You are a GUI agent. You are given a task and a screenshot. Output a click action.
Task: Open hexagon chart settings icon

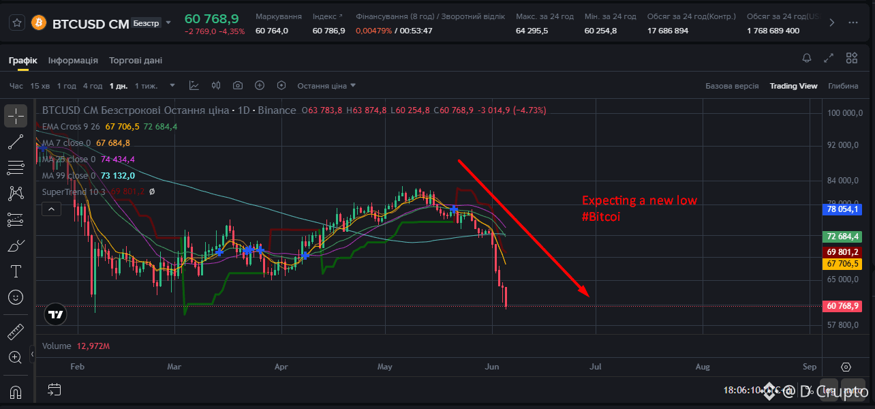[x=281, y=86]
